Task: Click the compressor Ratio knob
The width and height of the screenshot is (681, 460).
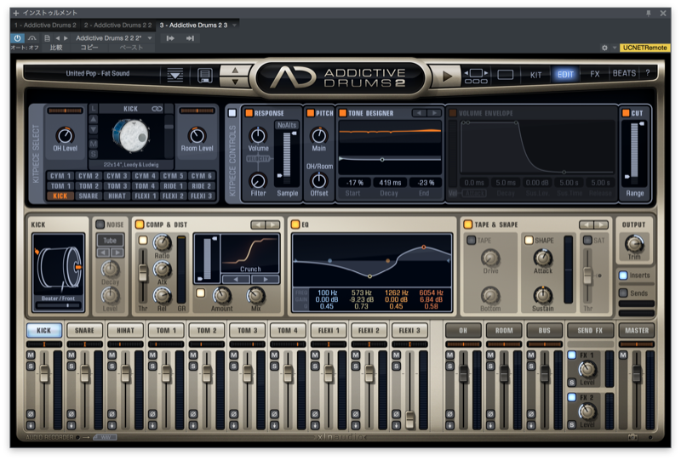Action: [x=162, y=243]
